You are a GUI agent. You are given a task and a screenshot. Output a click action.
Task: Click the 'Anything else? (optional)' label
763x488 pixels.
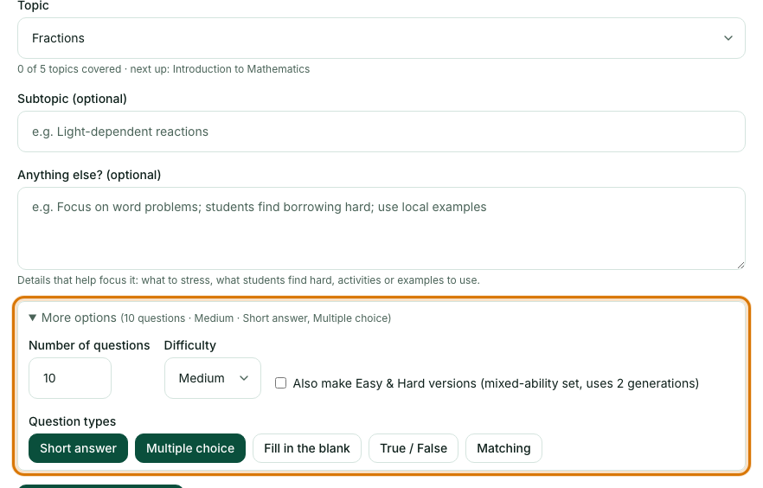(x=89, y=175)
